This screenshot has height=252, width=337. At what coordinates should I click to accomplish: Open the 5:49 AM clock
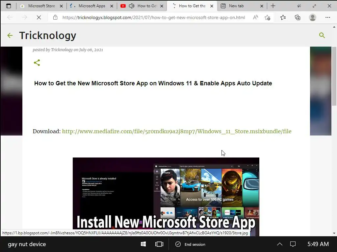tap(318, 244)
